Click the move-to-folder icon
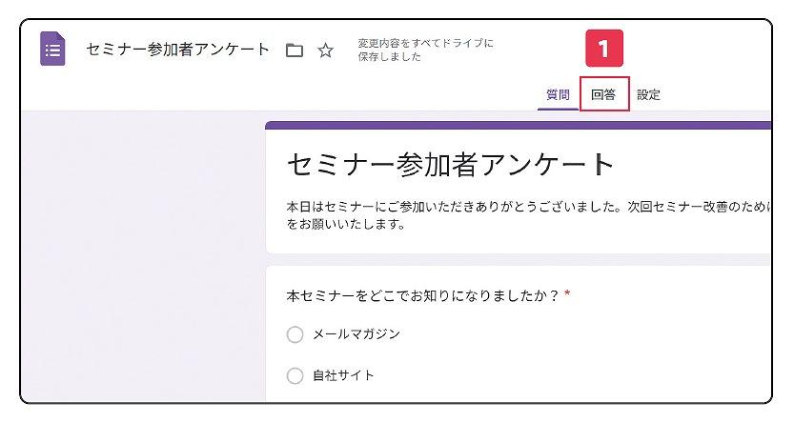Viewport: 794px width, 423px height. [295, 50]
